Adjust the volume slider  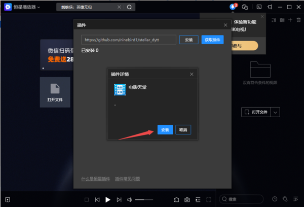(x=144, y=199)
